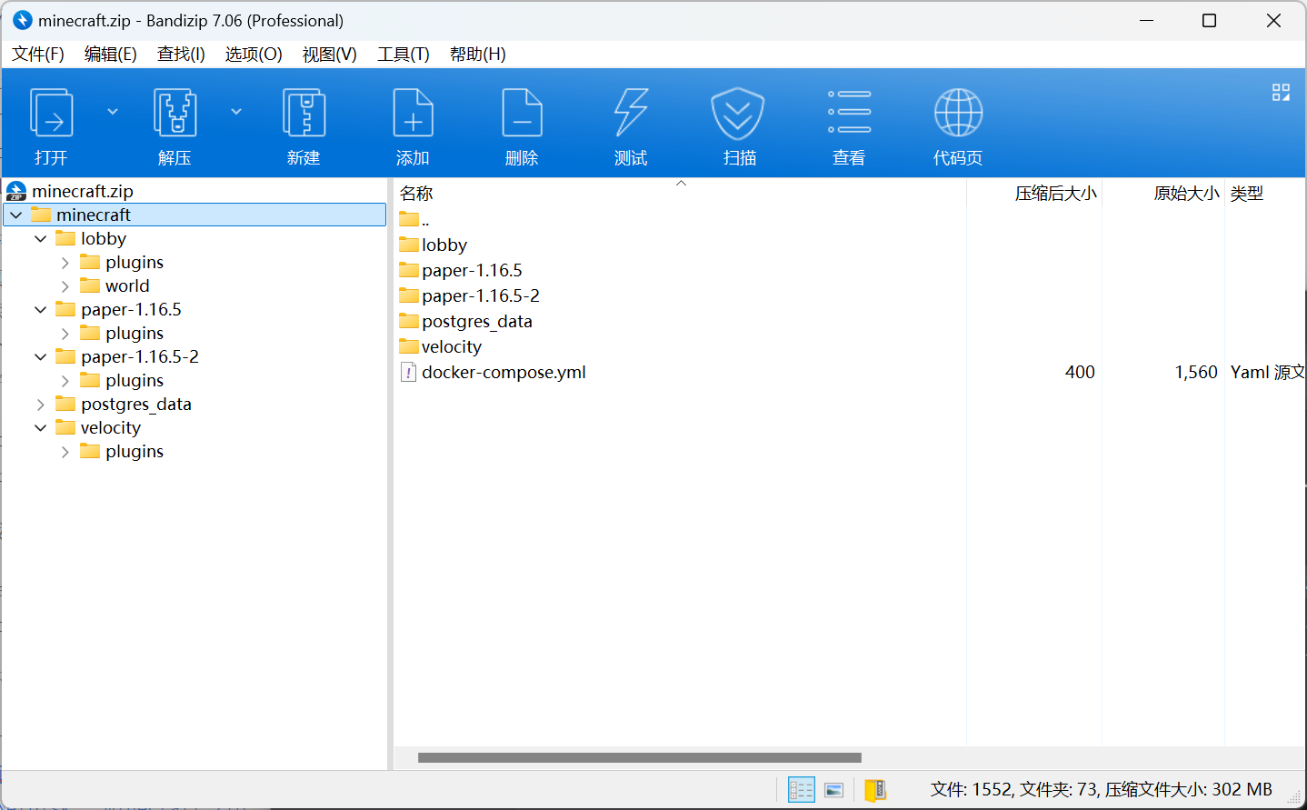Run the archive Test (测试) icon
This screenshot has height=810, width=1307.
[631, 114]
